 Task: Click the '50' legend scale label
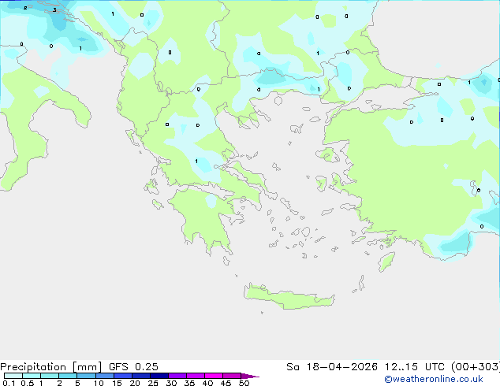point(244,383)
